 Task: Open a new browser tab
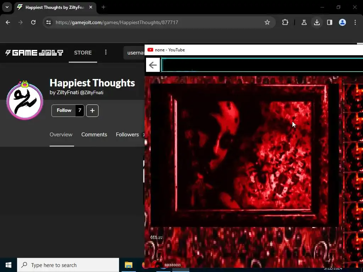[x=104, y=7]
